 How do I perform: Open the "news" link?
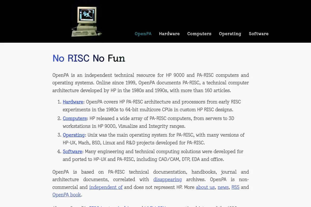223,187
